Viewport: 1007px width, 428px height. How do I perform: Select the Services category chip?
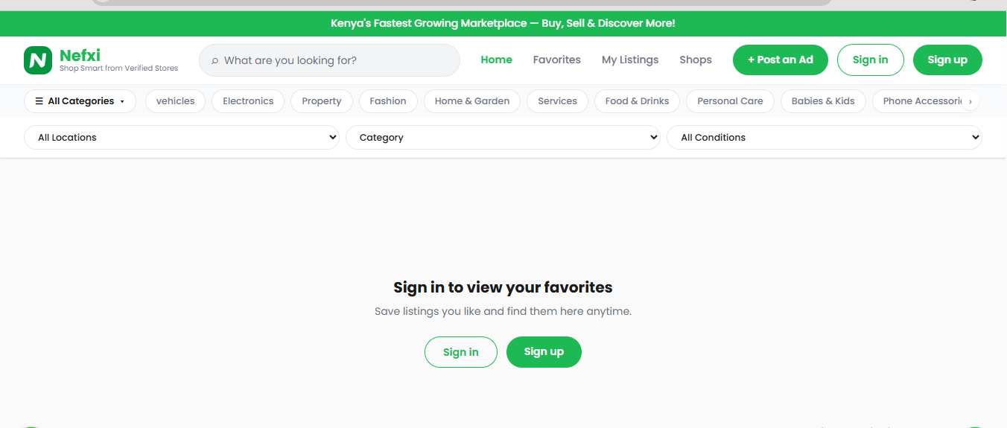(x=557, y=101)
